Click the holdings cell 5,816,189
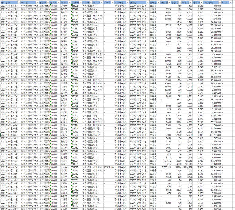 pyautogui.click(x=187, y=167)
